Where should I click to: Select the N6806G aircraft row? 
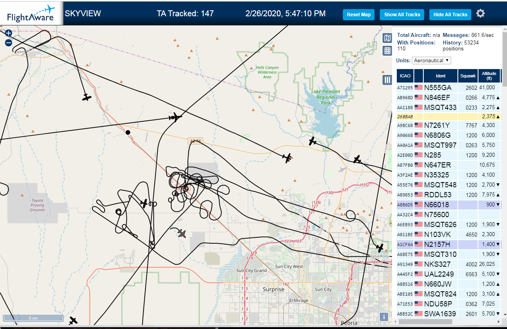coord(449,135)
